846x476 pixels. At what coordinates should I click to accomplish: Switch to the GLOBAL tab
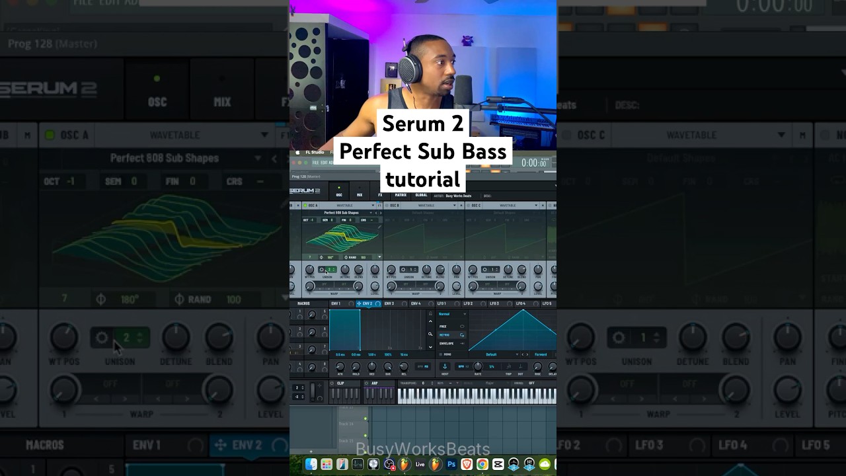(421, 195)
